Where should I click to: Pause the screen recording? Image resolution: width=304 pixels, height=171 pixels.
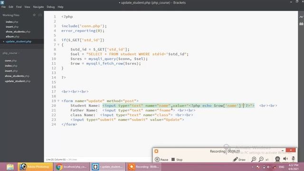point(161,160)
